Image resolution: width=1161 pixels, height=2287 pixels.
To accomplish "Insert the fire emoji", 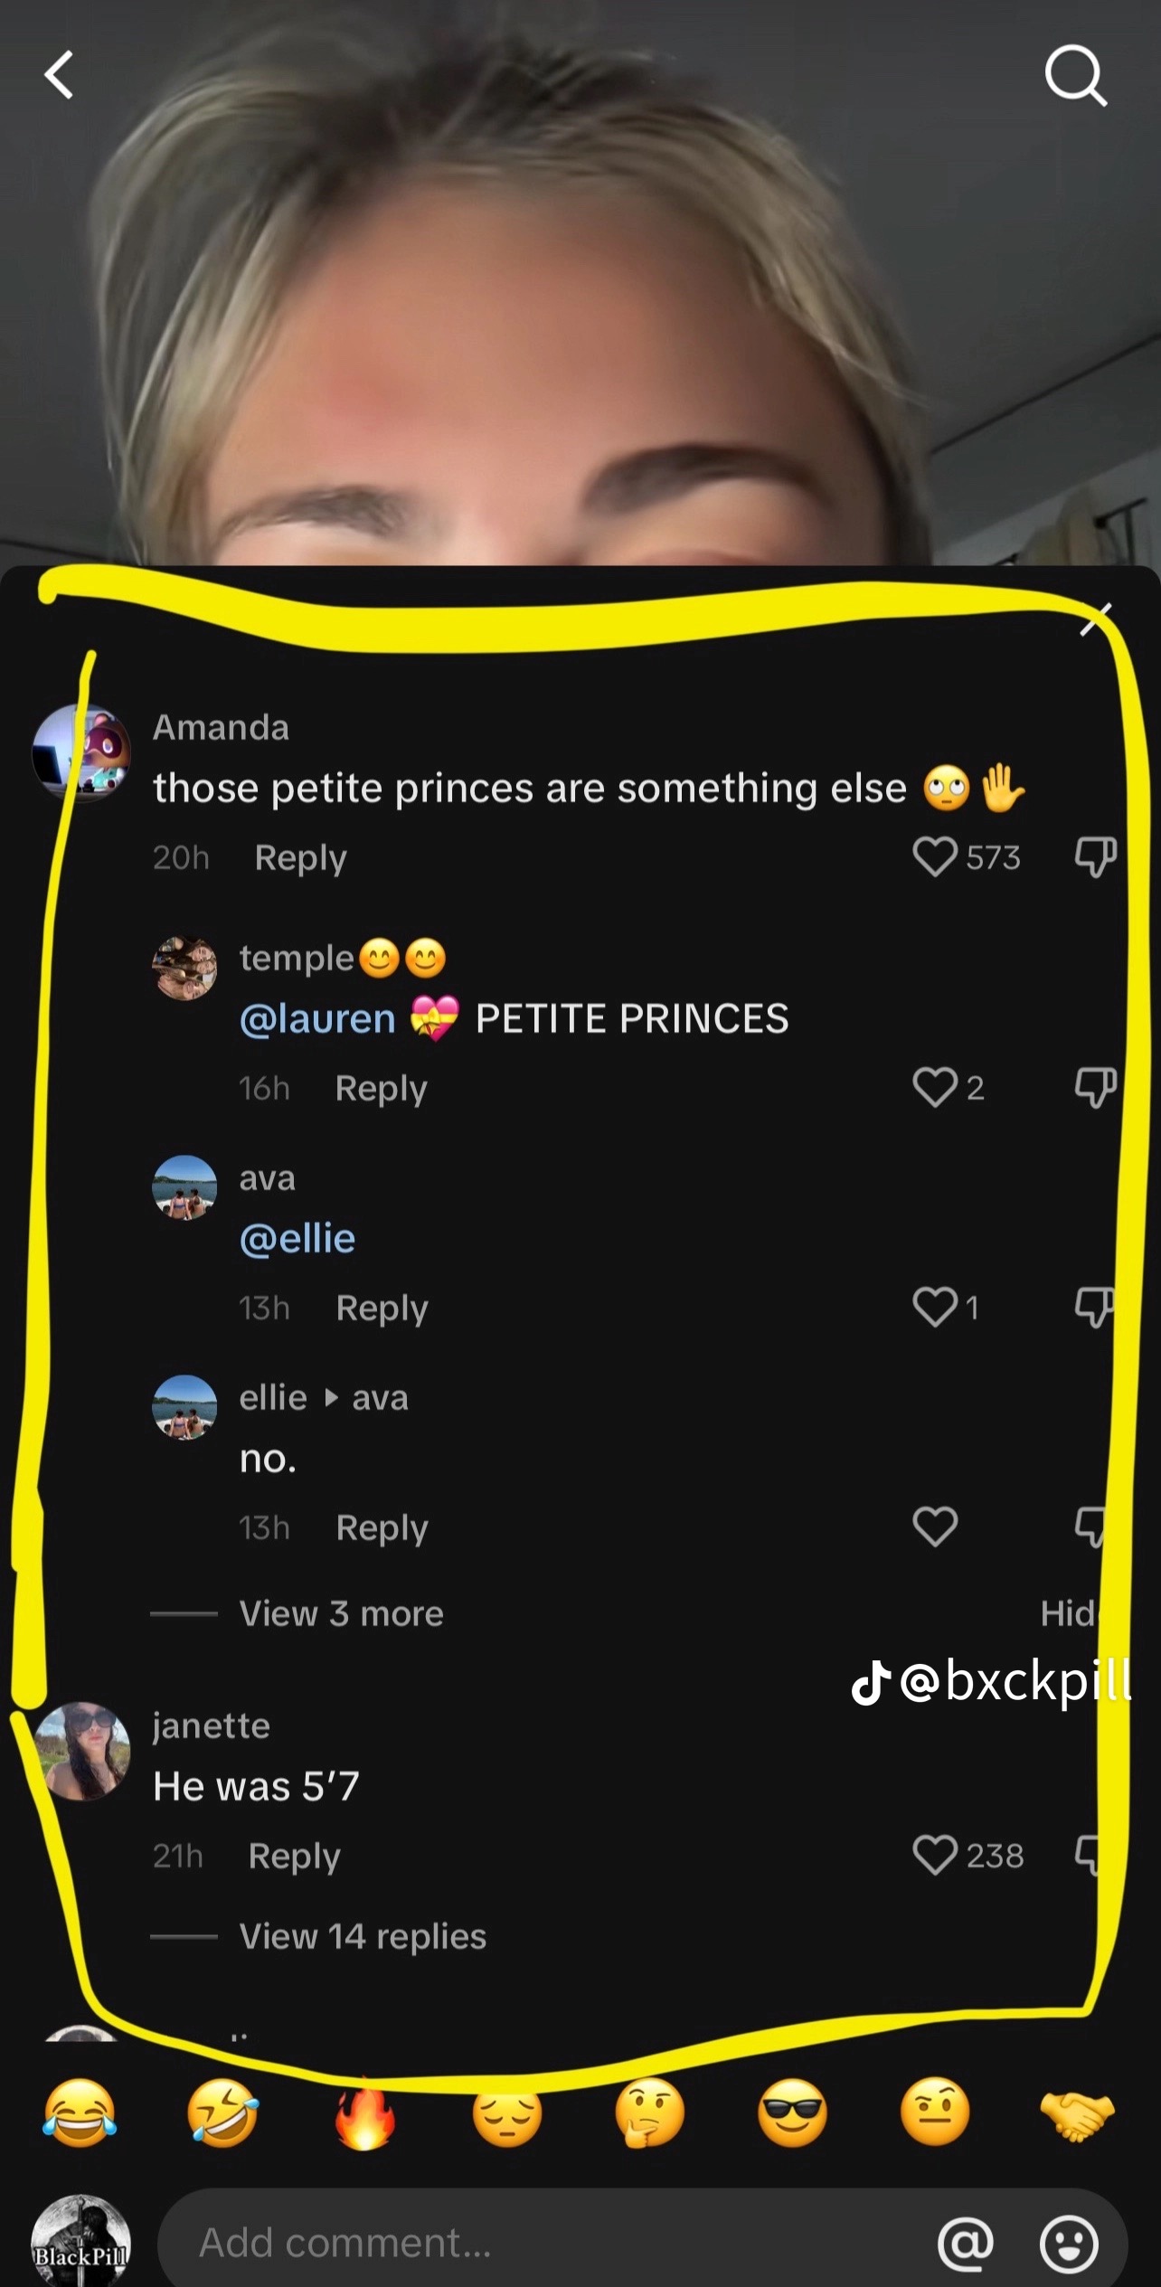I will pyautogui.click(x=364, y=2114).
